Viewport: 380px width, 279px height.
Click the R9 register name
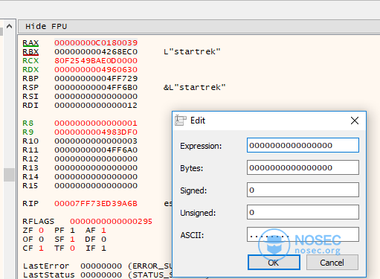[28, 132]
